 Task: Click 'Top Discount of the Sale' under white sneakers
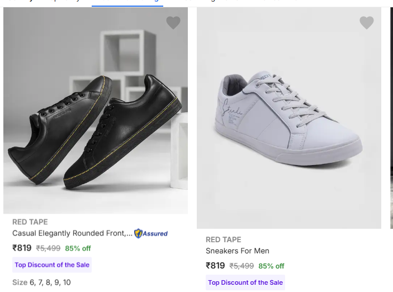point(245,282)
